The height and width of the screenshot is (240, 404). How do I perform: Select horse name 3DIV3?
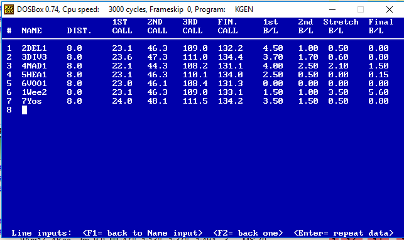[x=34, y=57]
